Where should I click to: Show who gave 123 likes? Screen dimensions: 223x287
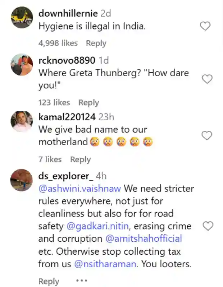click(54, 103)
